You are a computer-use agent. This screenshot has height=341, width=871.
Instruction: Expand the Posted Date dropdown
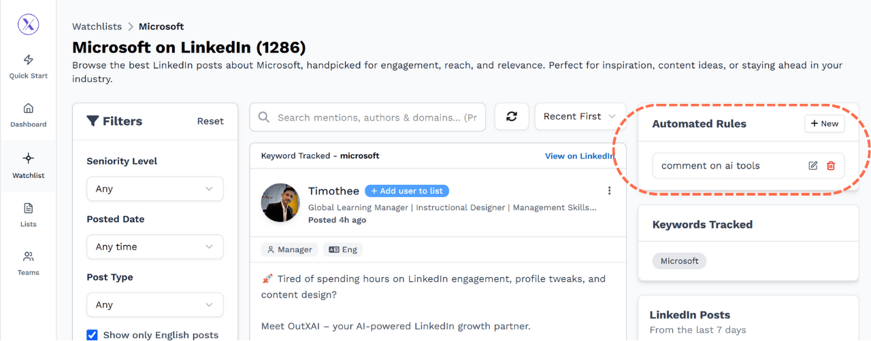(154, 247)
